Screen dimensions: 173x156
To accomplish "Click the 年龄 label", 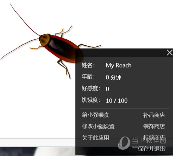I will point(88,77).
